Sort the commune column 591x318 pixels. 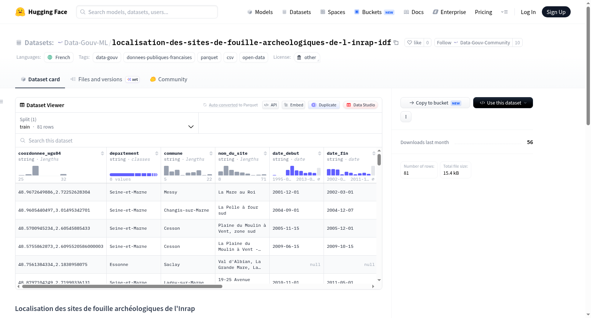(x=211, y=153)
